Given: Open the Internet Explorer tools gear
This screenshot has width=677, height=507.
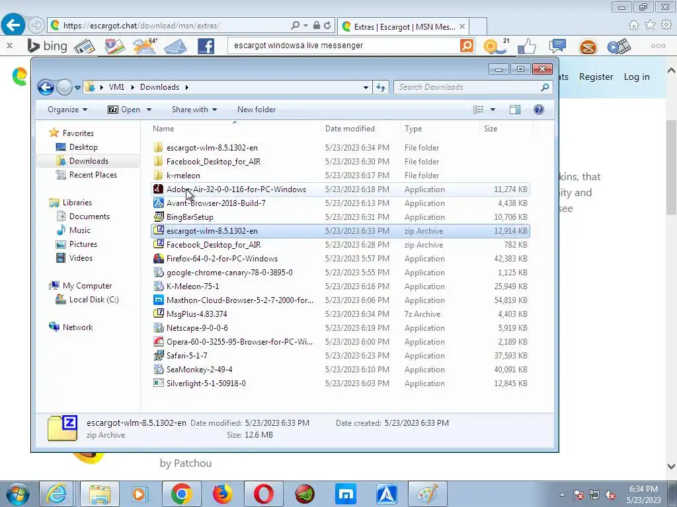Looking at the screenshot, I should [x=666, y=25].
